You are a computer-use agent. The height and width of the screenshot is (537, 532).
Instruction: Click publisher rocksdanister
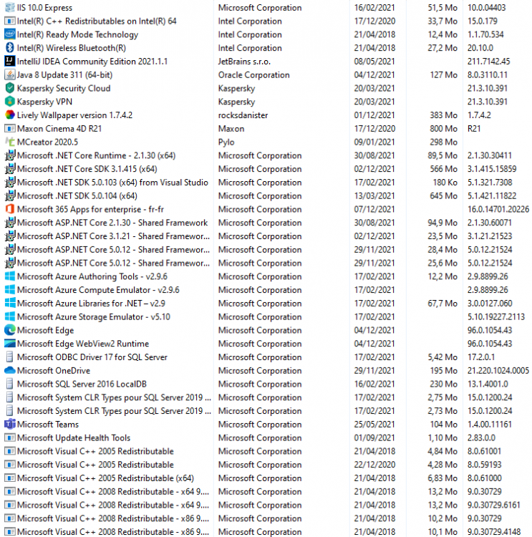point(243,115)
